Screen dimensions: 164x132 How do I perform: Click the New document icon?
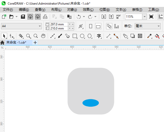(4, 17)
